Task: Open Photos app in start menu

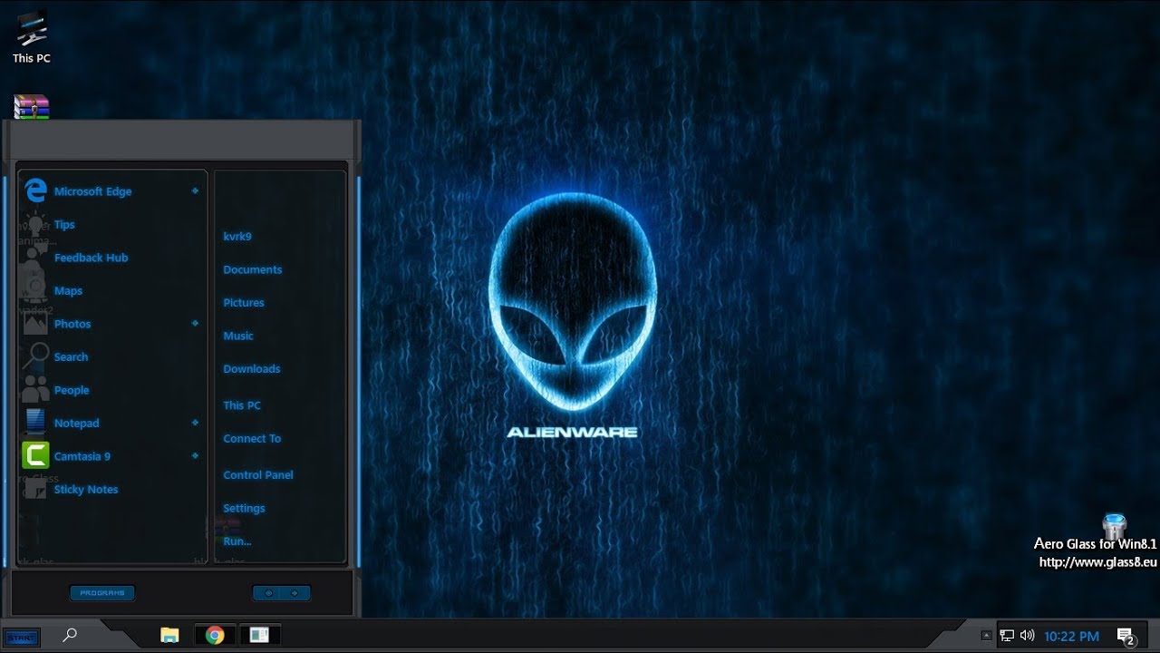Action: [112, 324]
